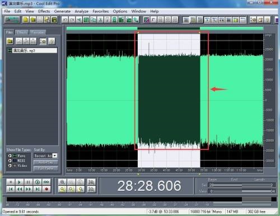Image resolution: width=280 pixels, height=216 pixels.
Task: Toggle the Wave file type checkbox
Action: (x=10, y=156)
